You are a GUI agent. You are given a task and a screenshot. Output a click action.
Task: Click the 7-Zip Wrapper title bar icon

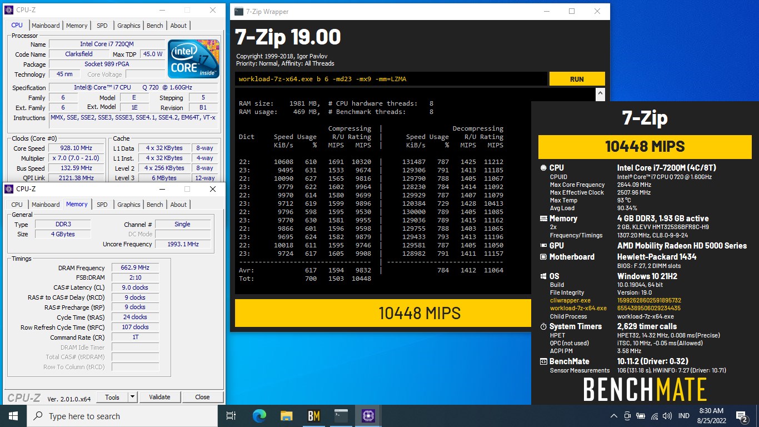tap(238, 11)
